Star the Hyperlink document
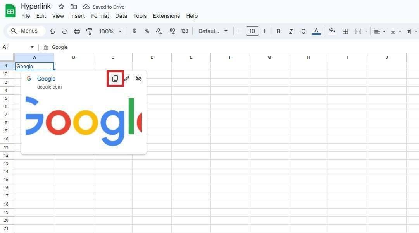Viewport: 419px width, 233px height. click(61, 7)
